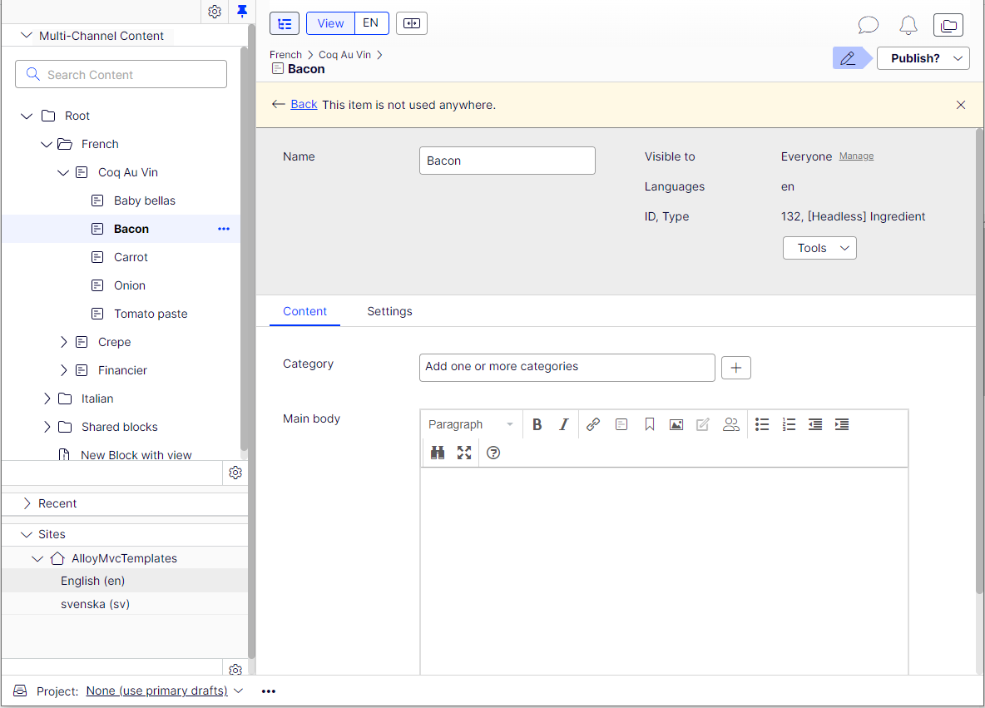Select Onion in content tree

pyautogui.click(x=130, y=285)
